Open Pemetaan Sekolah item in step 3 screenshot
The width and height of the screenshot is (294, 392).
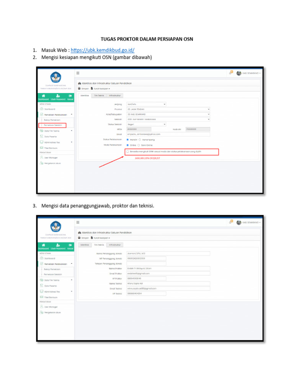(53, 274)
